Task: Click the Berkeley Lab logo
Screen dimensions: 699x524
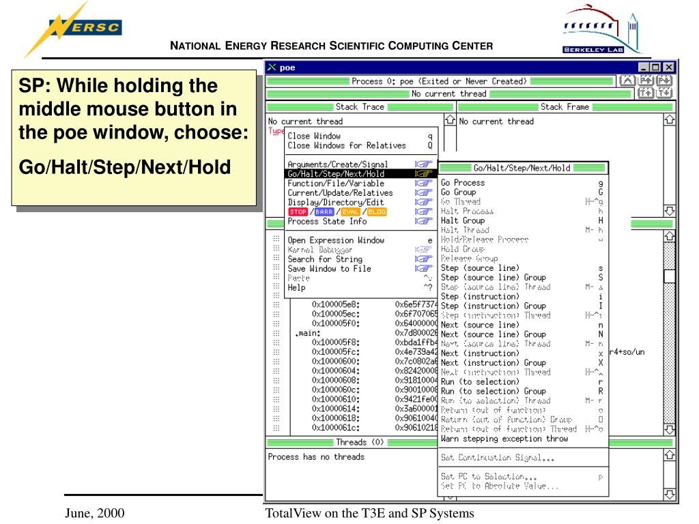Action: (x=602, y=29)
